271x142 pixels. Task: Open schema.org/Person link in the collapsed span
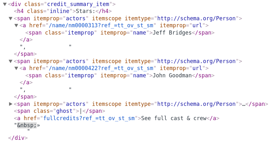(x=196, y=104)
